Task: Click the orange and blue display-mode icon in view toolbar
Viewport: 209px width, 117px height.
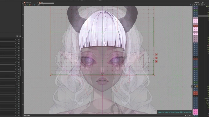Action: tap(26, 5)
